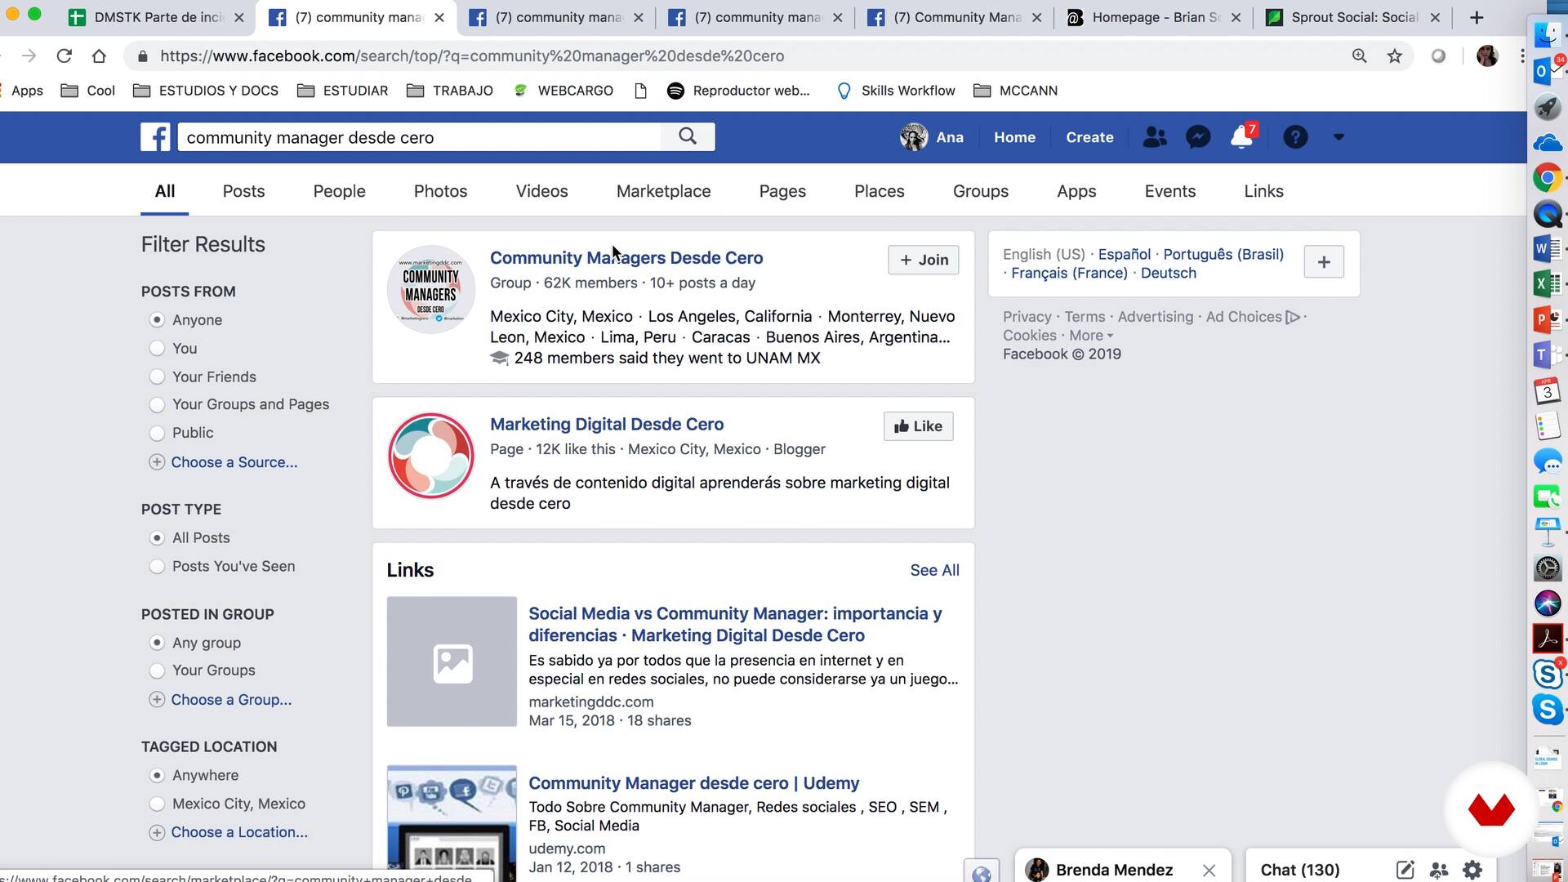Click the search magnifier button in Facebook

[688, 136]
